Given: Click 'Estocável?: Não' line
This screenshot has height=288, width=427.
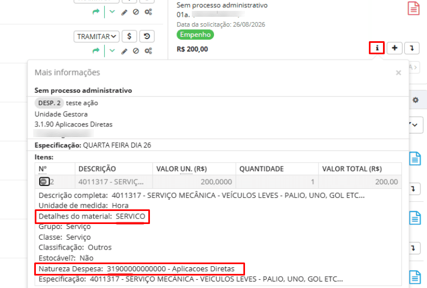Looking at the screenshot, I should pyautogui.click(x=66, y=258).
